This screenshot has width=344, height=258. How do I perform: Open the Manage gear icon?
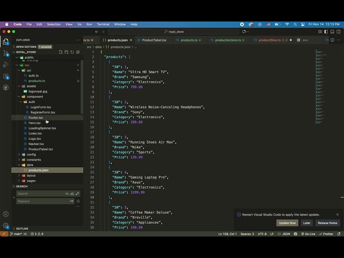coord(6,225)
